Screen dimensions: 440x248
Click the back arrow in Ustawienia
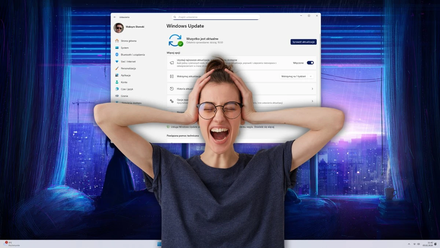[x=114, y=17]
